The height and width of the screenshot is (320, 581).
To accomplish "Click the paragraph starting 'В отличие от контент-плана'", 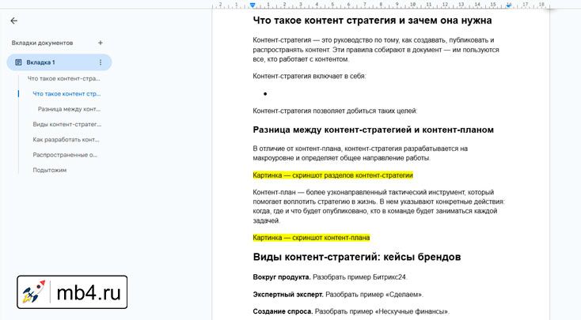I will click(360, 153).
